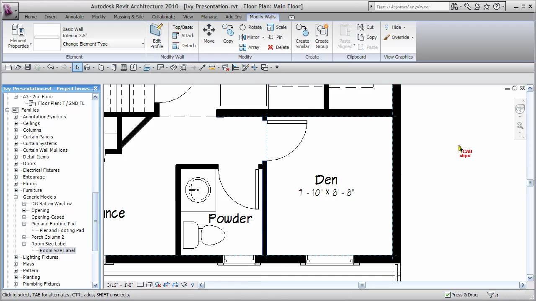
Task: Click the Delete tool icon
Action: (271, 47)
